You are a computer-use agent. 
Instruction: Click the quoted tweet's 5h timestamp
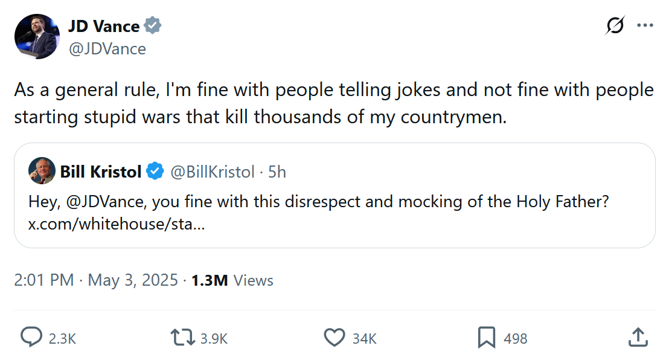tap(277, 172)
